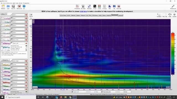Follow the 'click here' donation link
Screen dimensions: 177x99
[84, 12]
